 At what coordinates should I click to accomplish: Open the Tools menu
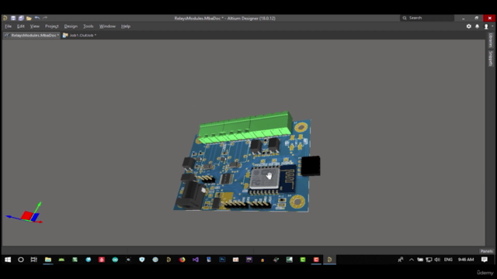coord(88,26)
